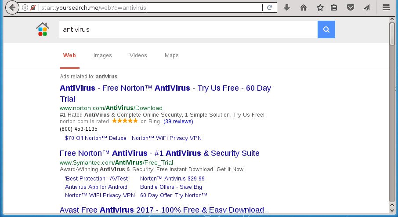Viewport: 398px width, 217px height.
Task: Click the browser address bar URL
Action: [150, 7]
